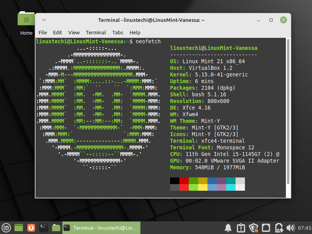Click the 'DE: Xfce 4.16' line
This screenshot has width=312, height=234.
(x=190, y=108)
